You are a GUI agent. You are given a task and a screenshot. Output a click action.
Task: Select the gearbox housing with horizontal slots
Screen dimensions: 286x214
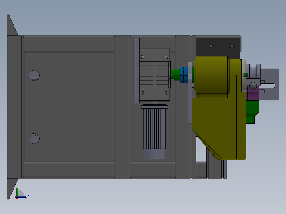click(x=154, y=75)
